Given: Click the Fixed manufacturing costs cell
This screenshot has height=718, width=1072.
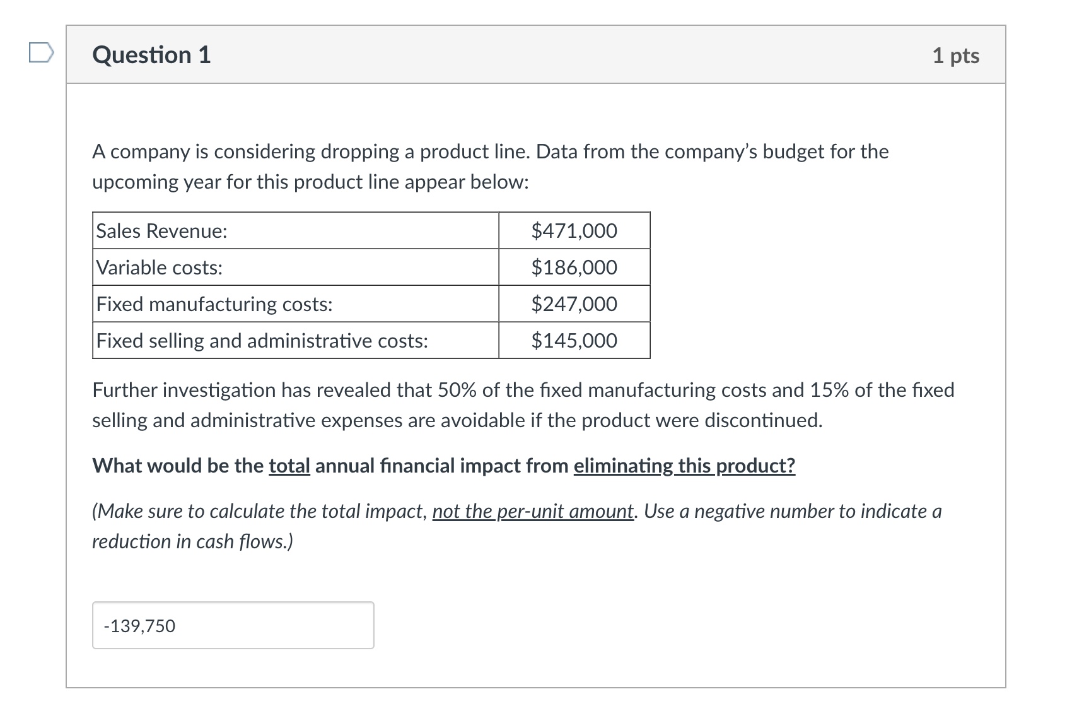Looking at the screenshot, I should (214, 304).
